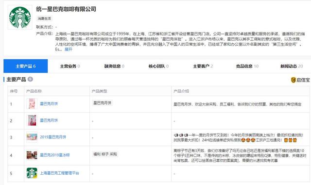The image size is (311, 185).
Task: Open the 上海星巴克工程管理平台 link
Action: coord(59,173)
